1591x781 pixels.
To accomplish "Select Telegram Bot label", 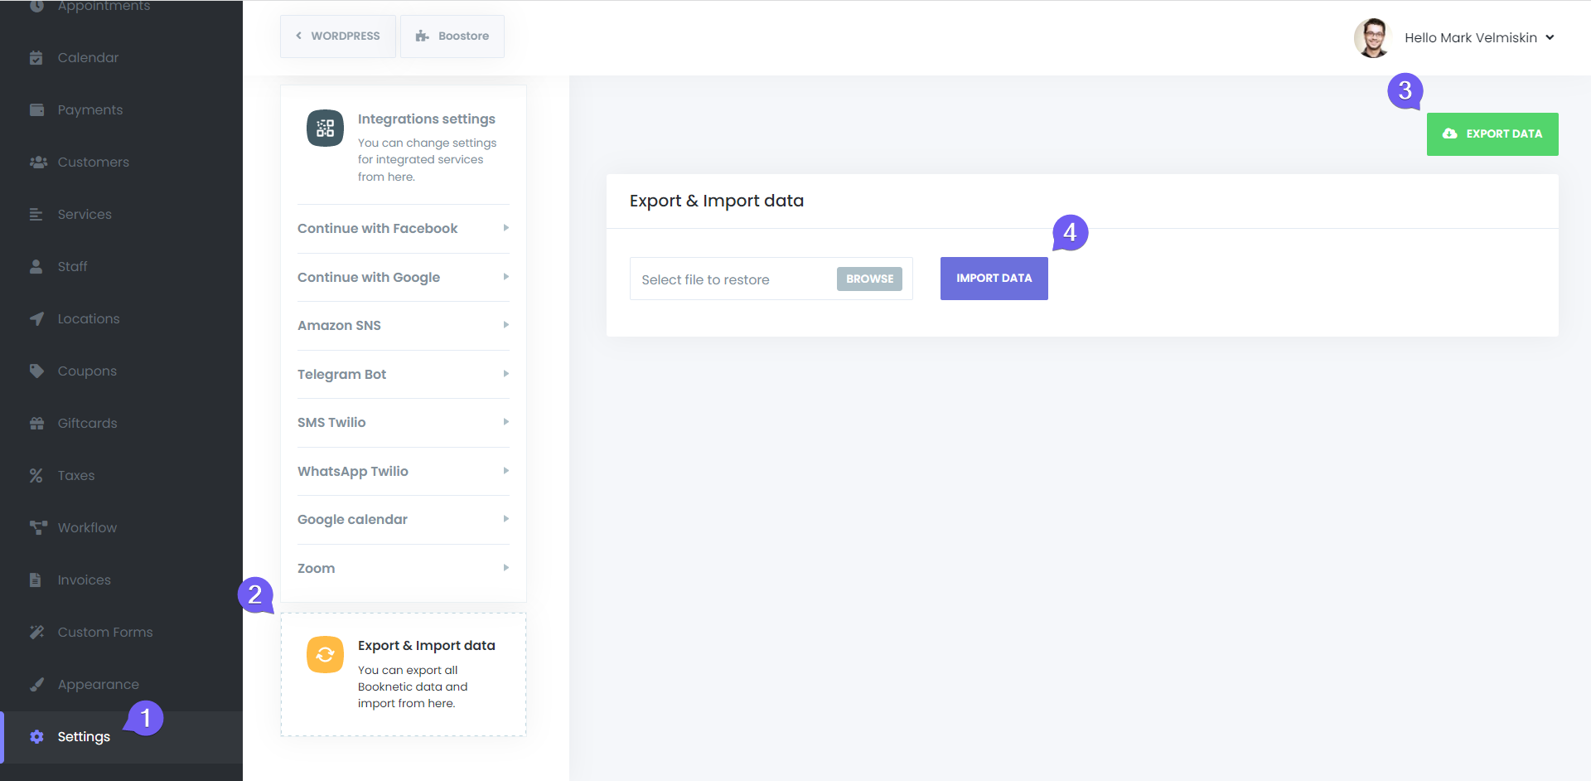I will 341,374.
